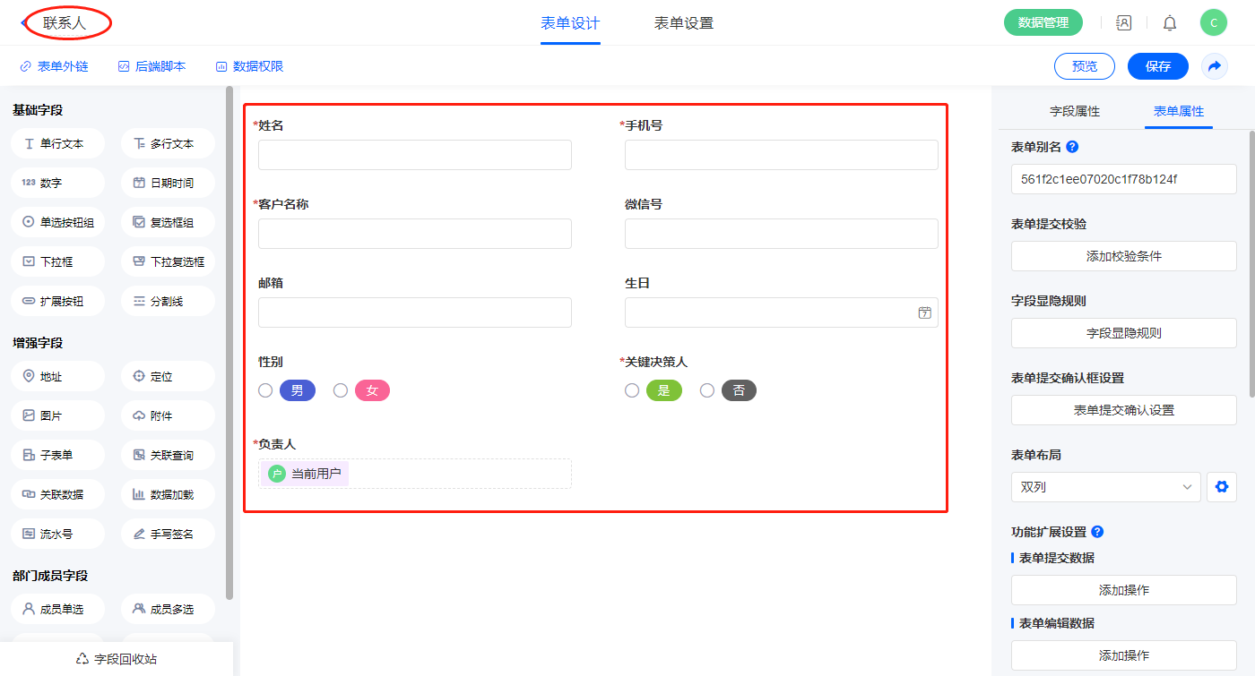Add the 下拉框 field
Image resolution: width=1255 pixels, height=676 pixels.
tap(58, 261)
